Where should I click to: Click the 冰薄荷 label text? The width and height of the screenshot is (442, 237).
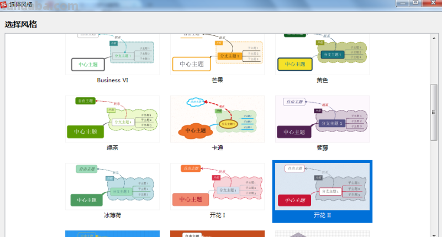(113, 215)
